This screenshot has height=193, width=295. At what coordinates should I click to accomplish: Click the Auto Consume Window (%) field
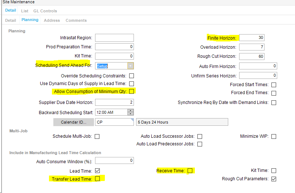(x=114, y=161)
